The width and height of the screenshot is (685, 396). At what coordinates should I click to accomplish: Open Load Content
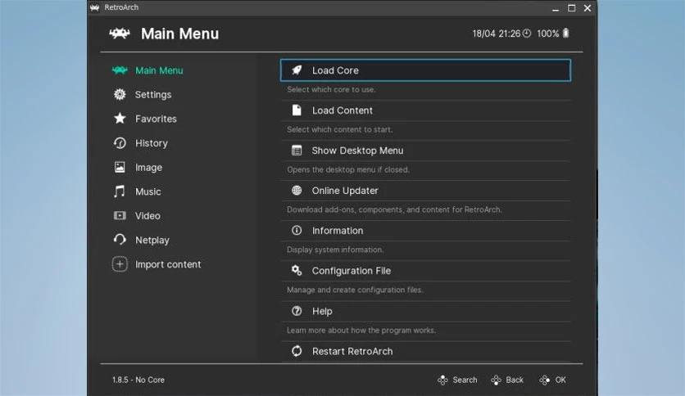(x=425, y=110)
